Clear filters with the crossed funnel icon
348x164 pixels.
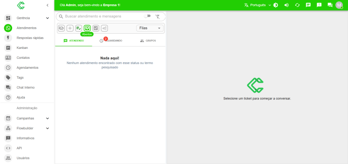[x=157, y=16]
